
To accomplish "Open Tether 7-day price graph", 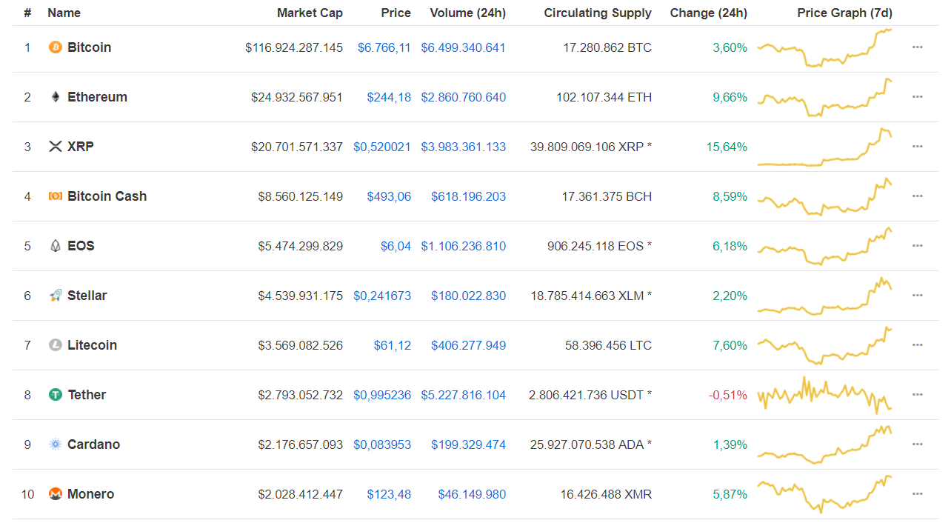I will click(824, 395).
